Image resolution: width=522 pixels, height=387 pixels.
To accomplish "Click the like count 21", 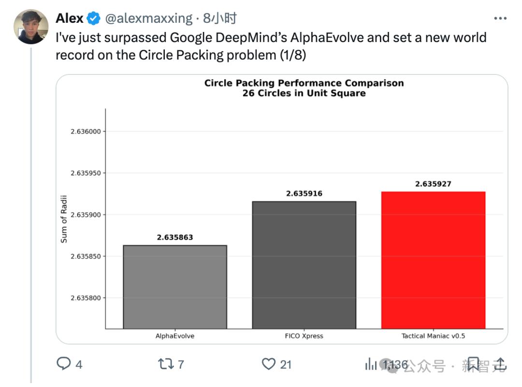I will [286, 364].
